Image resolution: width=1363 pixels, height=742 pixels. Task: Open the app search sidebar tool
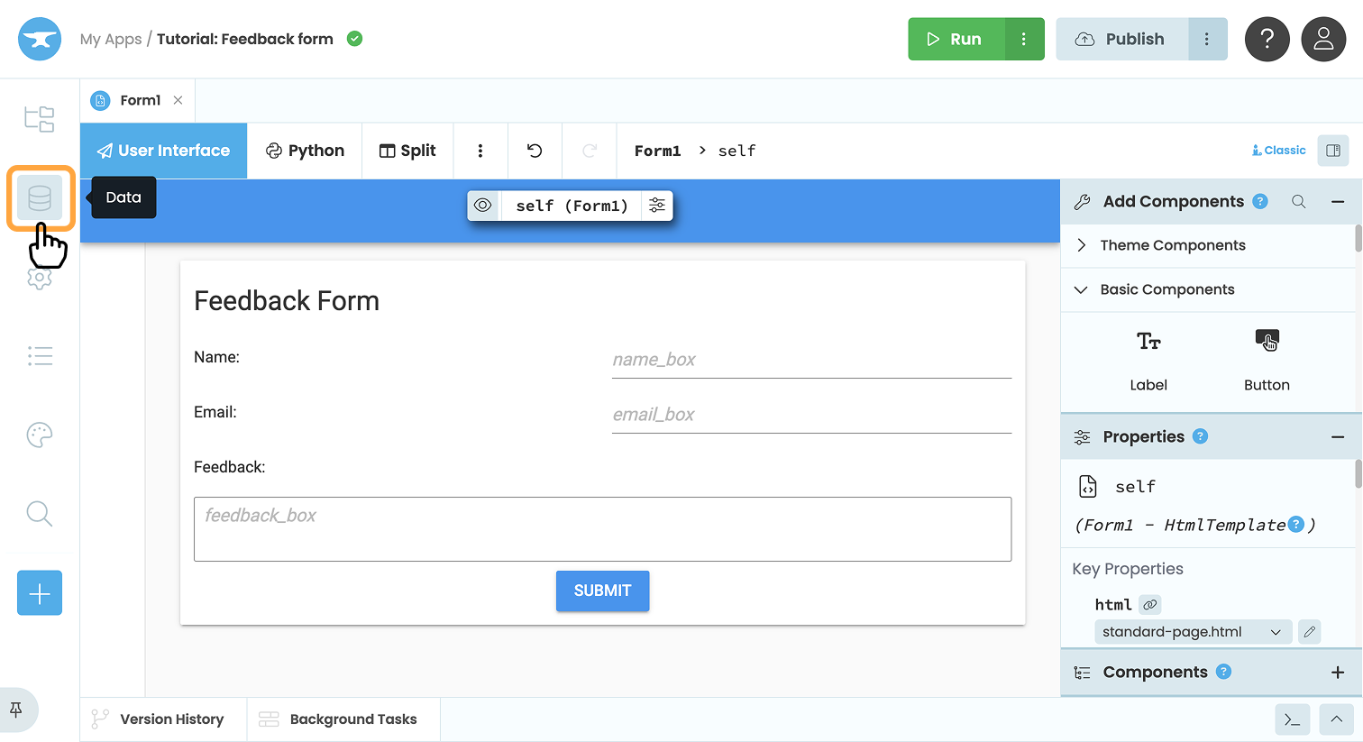pos(40,513)
